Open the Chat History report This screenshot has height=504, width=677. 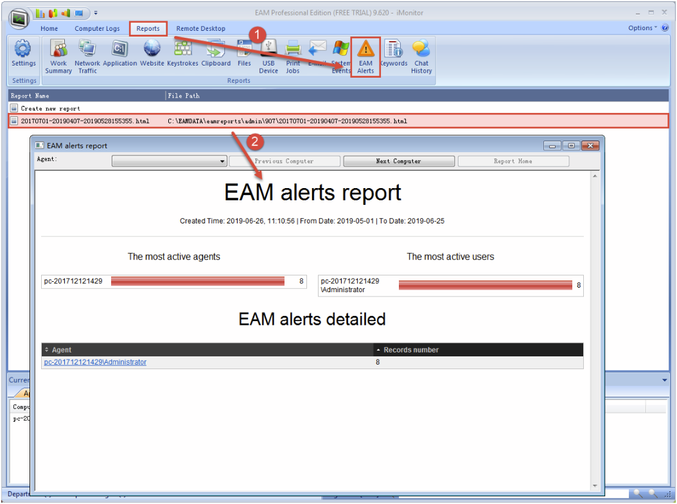pyautogui.click(x=421, y=56)
